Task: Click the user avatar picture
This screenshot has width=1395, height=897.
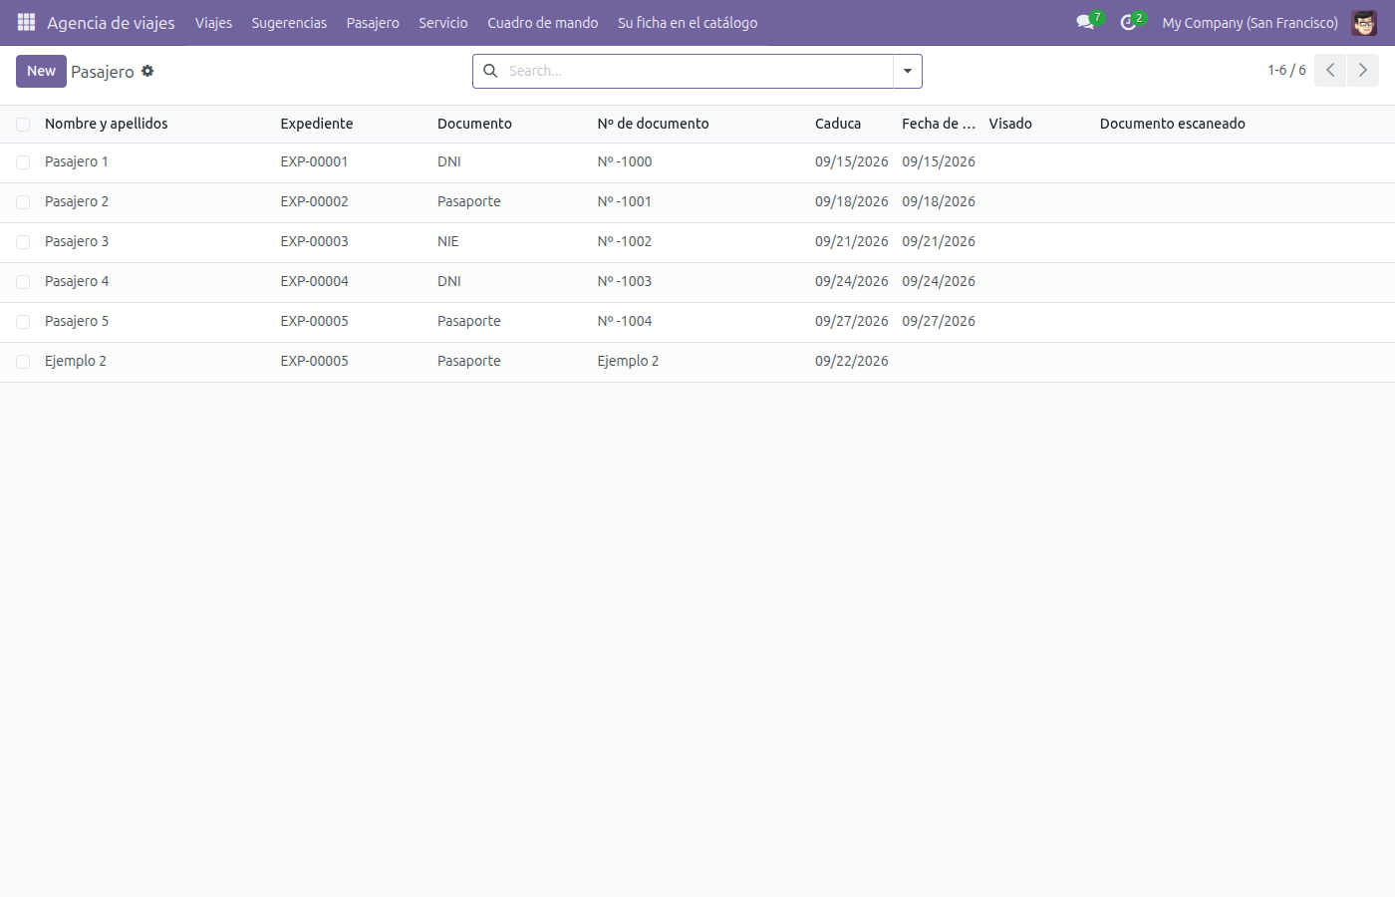Action: (x=1364, y=22)
